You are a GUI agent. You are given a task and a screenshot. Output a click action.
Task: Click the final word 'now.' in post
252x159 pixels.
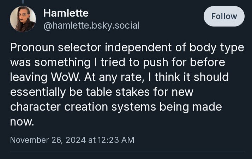click(x=22, y=122)
